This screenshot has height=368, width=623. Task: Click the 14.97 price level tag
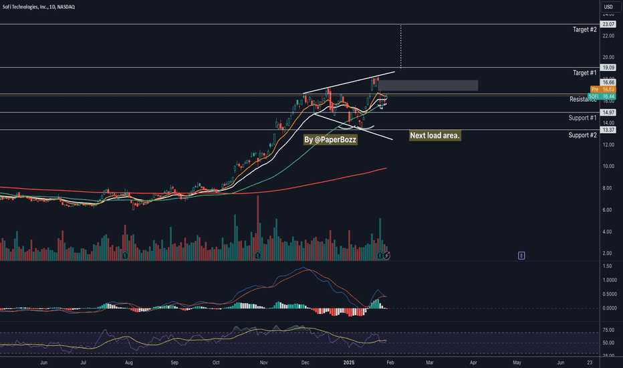pos(608,112)
